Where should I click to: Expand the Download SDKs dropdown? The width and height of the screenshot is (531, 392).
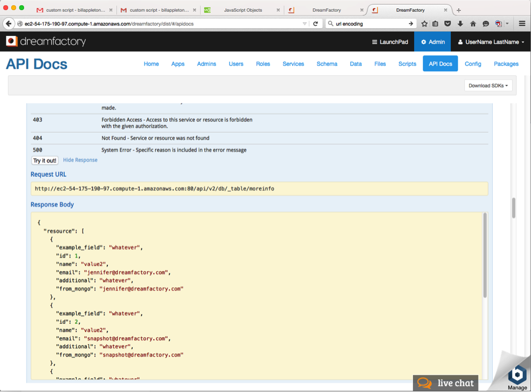click(488, 85)
